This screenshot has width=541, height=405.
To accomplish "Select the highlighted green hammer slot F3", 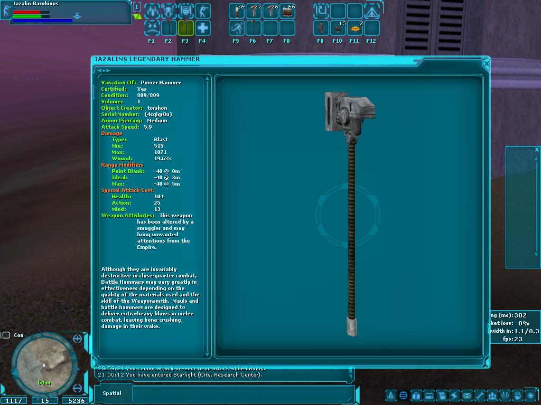I will [185, 28].
